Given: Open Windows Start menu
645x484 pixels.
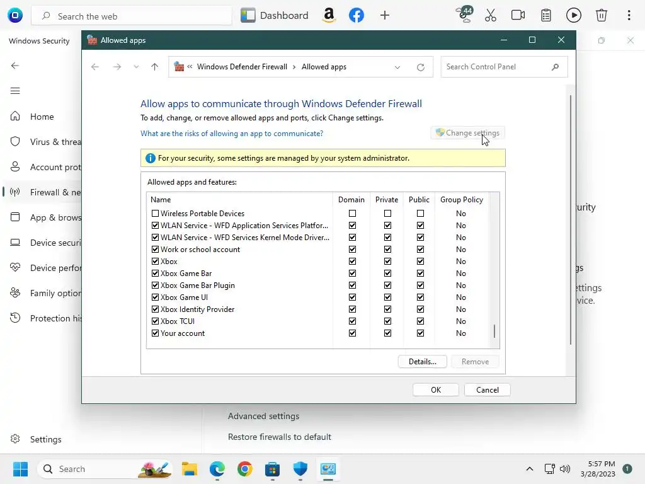Looking at the screenshot, I should coord(20,469).
